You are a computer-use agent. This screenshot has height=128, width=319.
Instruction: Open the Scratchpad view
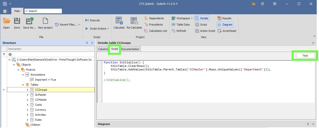226,31
